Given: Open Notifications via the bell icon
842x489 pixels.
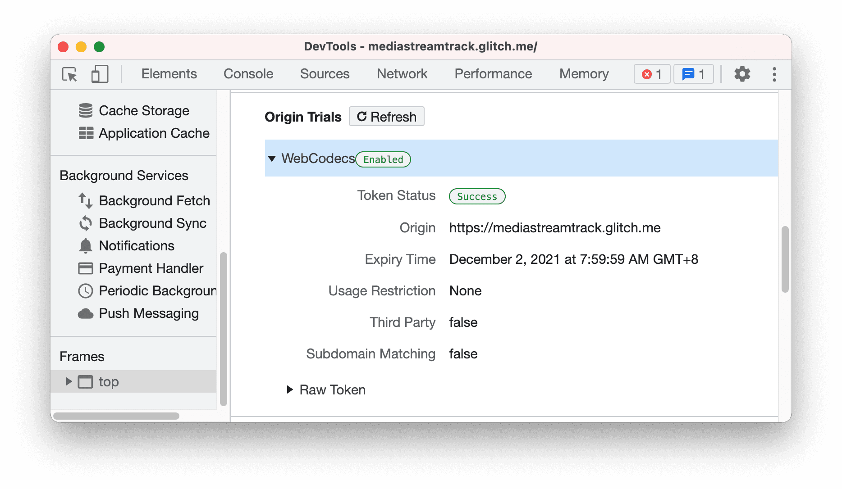Looking at the screenshot, I should pyautogui.click(x=86, y=246).
